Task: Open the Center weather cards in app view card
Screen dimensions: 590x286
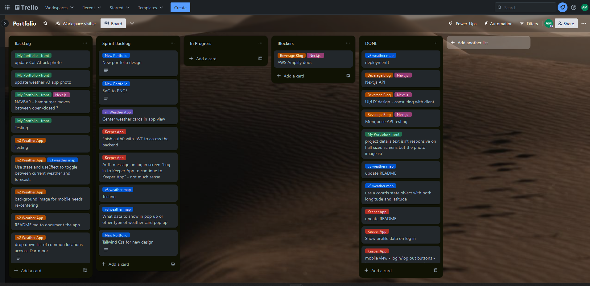Action: pyautogui.click(x=138, y=116)
